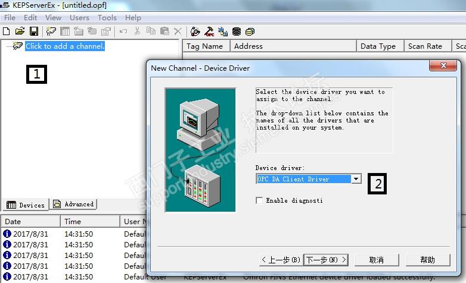Click the blue and yellow double-square toolbar icon
The height and width of the screenshot is (283, 466).
tap(223, 32)
